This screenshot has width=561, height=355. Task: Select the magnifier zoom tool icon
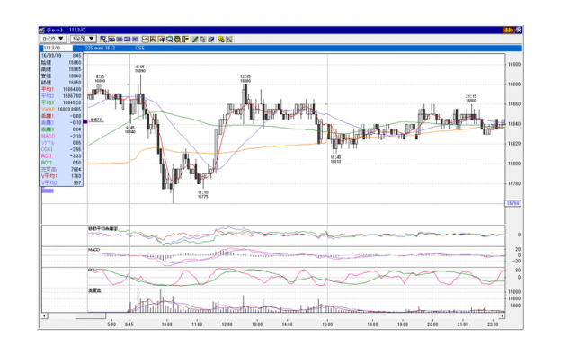(169, 39)
